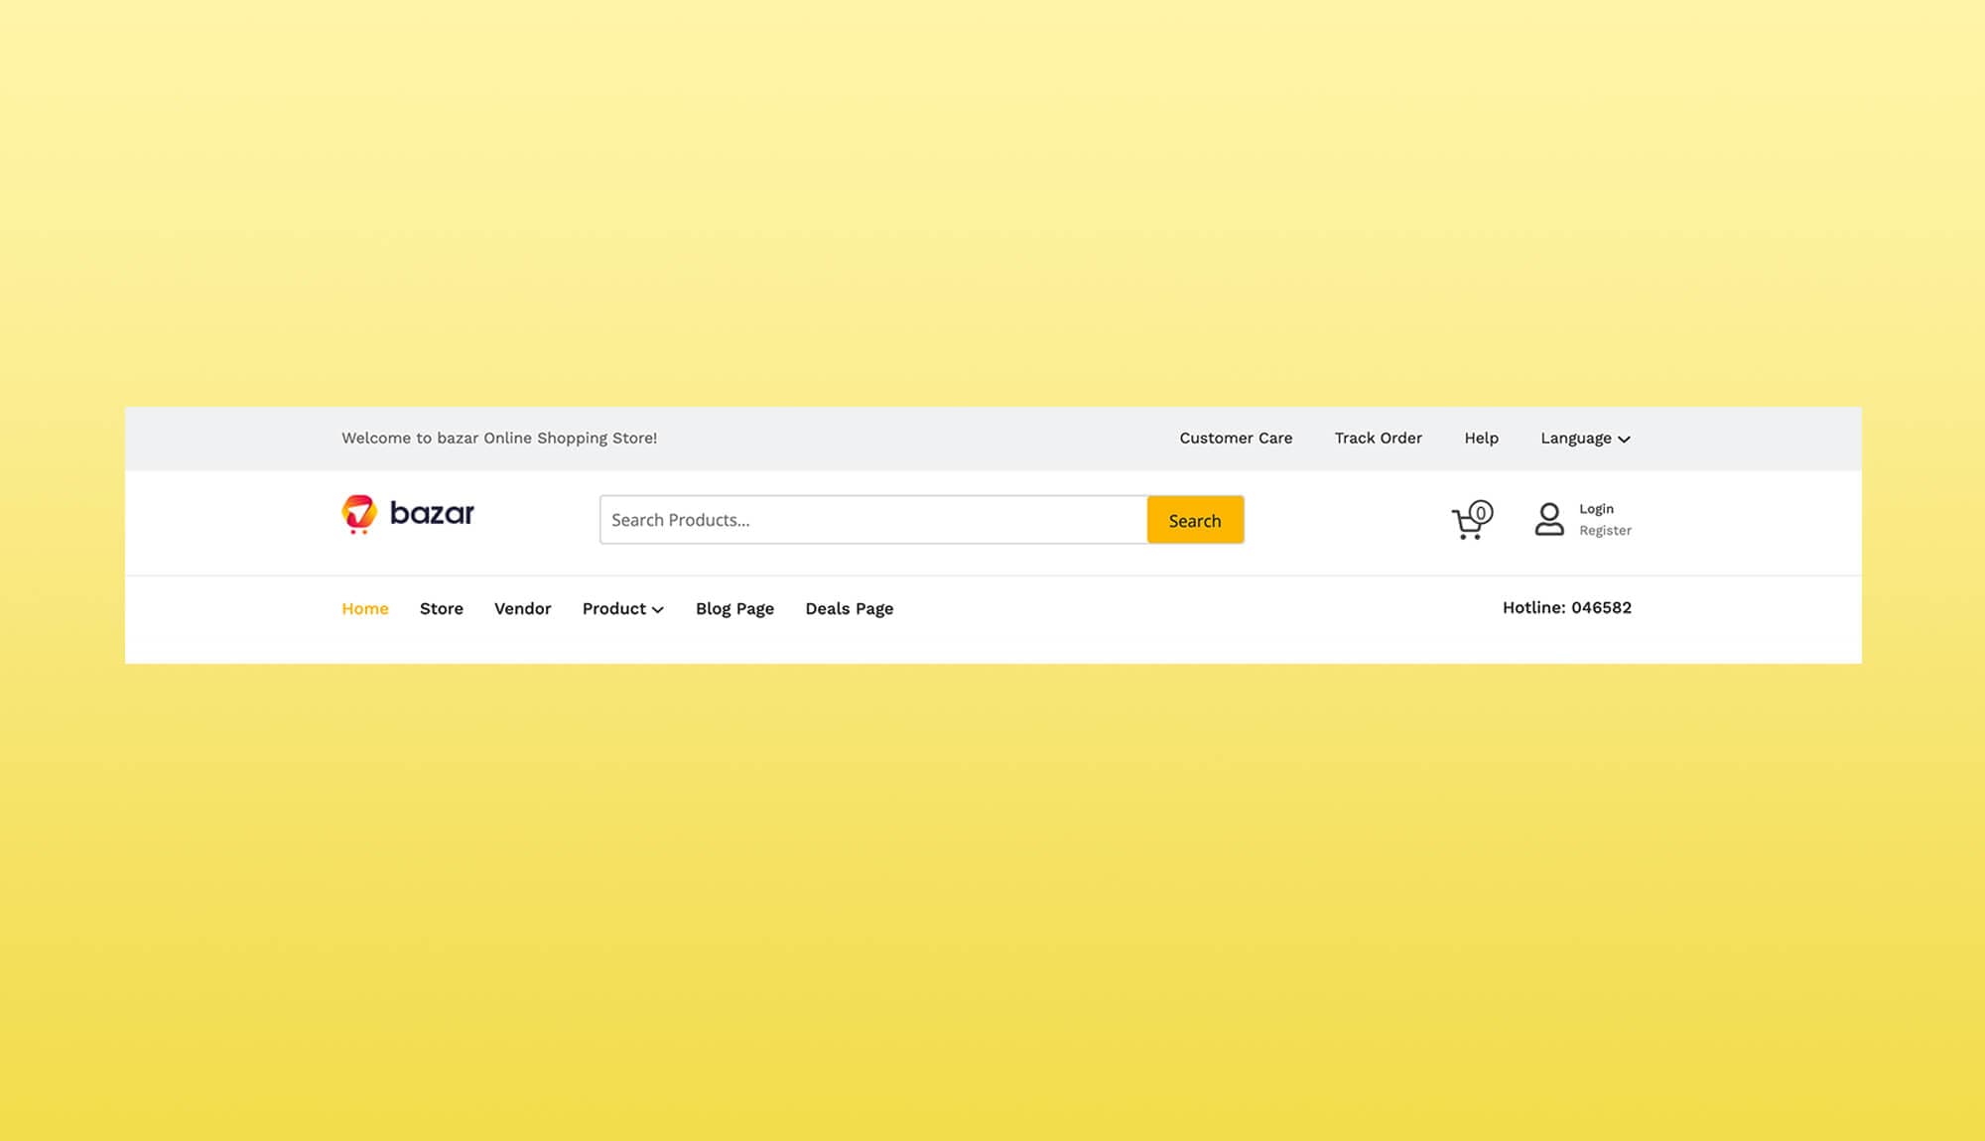Click the user account icon

[1548, 520]
